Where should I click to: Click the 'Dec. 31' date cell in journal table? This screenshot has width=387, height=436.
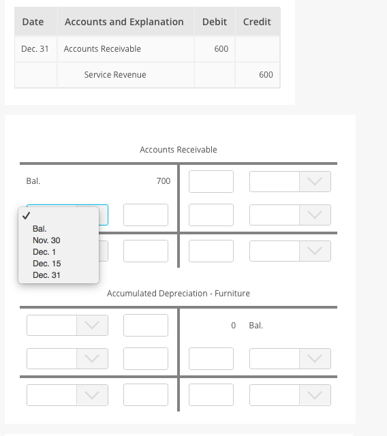click(x=35, y=49)
